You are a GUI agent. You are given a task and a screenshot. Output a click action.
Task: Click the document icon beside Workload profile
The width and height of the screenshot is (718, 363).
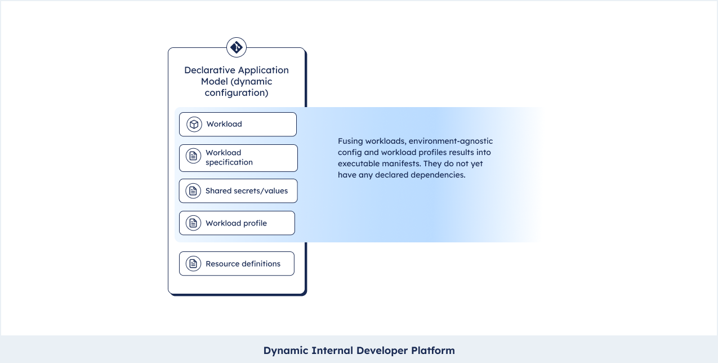coord(193,223)
